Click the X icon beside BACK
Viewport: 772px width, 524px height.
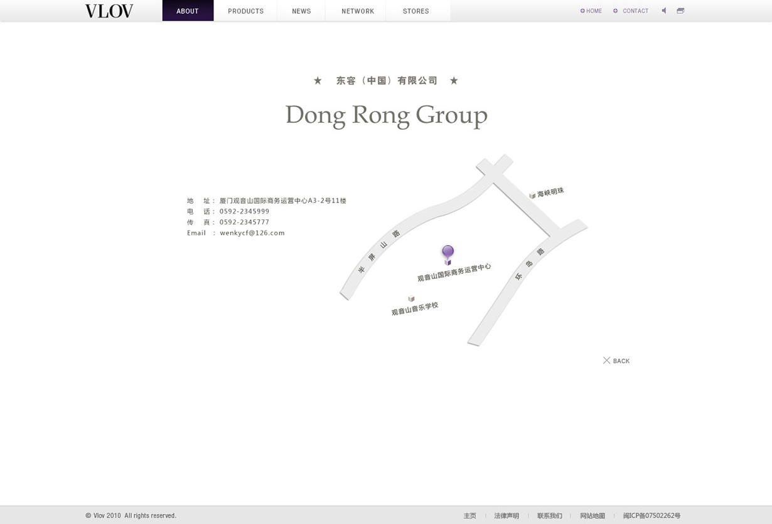[x=606, y=360]
